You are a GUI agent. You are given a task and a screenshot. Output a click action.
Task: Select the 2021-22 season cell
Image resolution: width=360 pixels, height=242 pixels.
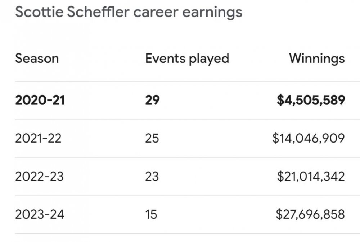[x=38, y=138]
